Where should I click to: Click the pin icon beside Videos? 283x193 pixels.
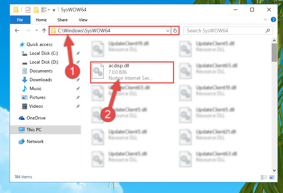tap(78, 106)
